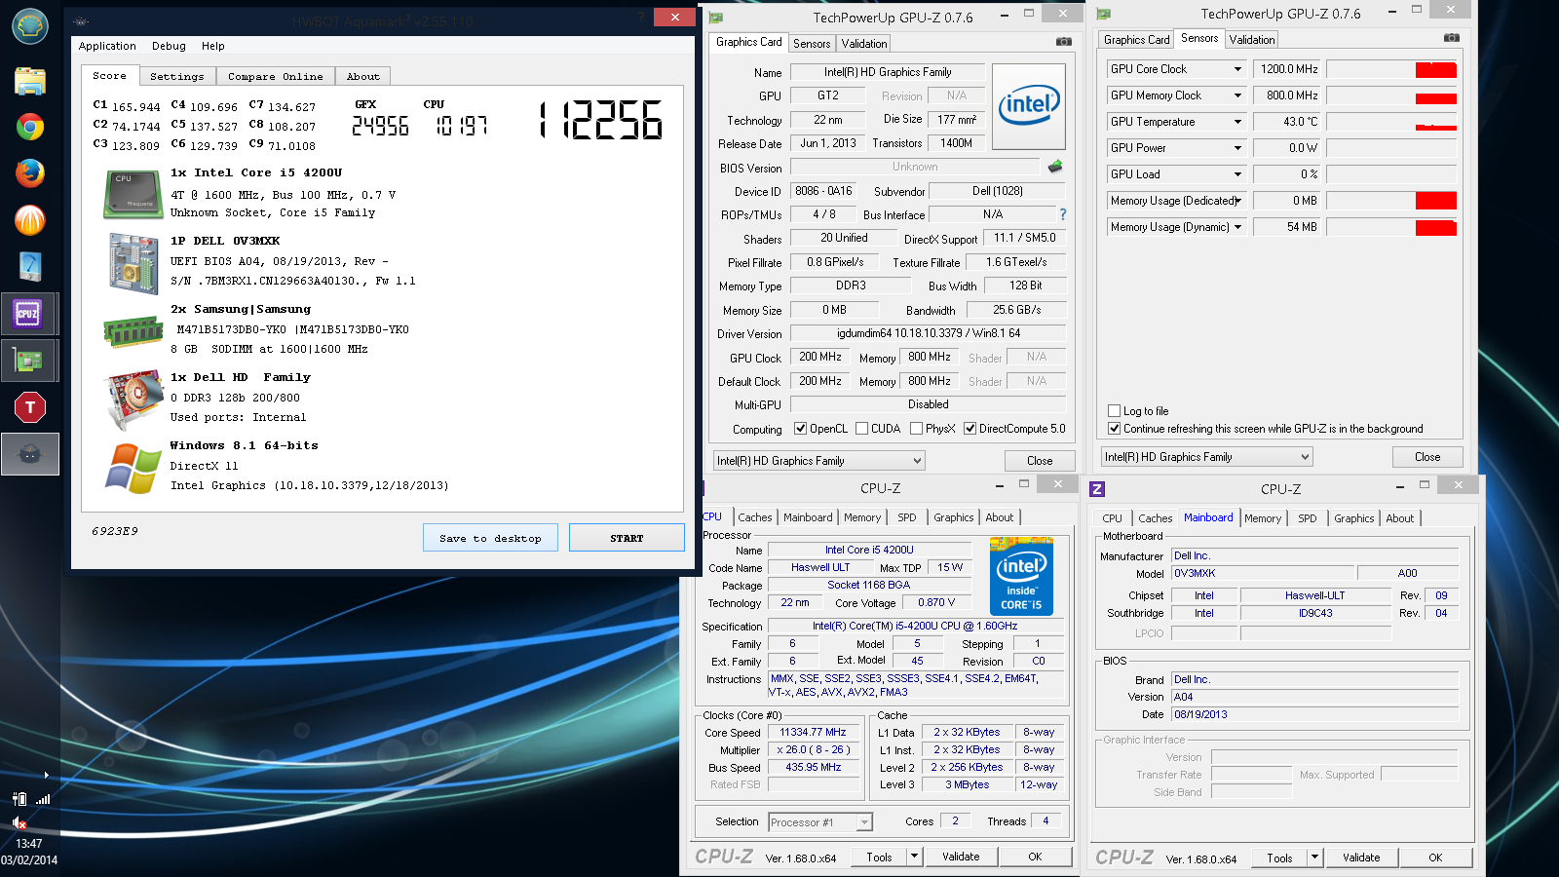Click the START benchmark button
This screenshot has width=1559, height=877.
[627, 538]
